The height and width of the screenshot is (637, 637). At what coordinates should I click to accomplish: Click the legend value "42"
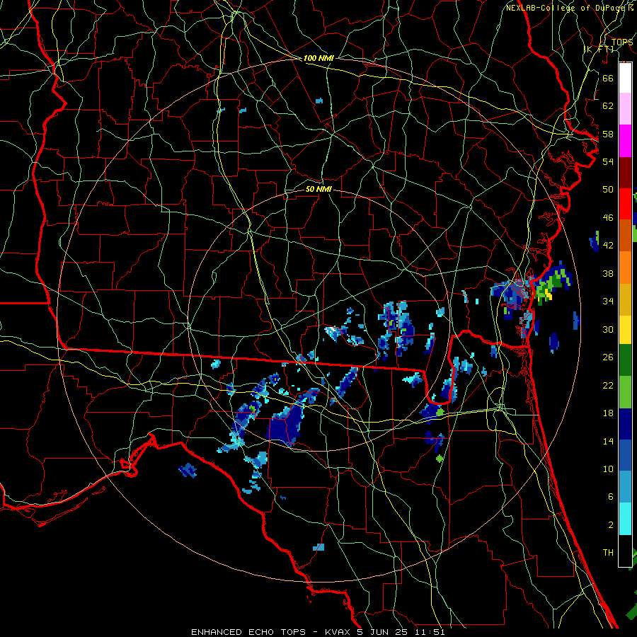coord(608,246)
